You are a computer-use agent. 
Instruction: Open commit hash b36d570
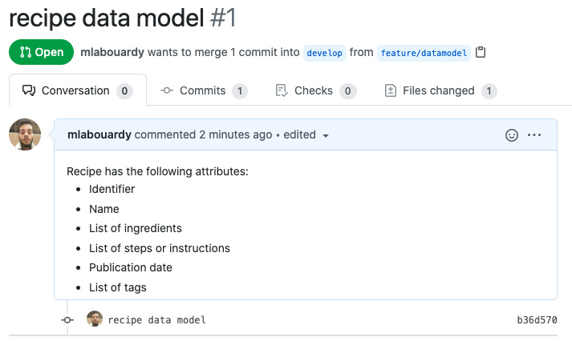coord(537,320)
